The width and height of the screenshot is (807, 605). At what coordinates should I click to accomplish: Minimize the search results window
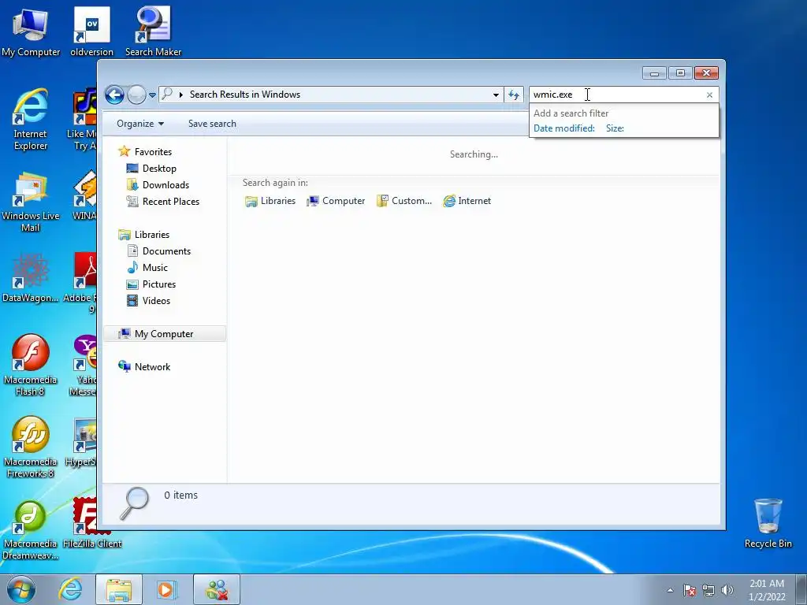click(x=654, y=73)
